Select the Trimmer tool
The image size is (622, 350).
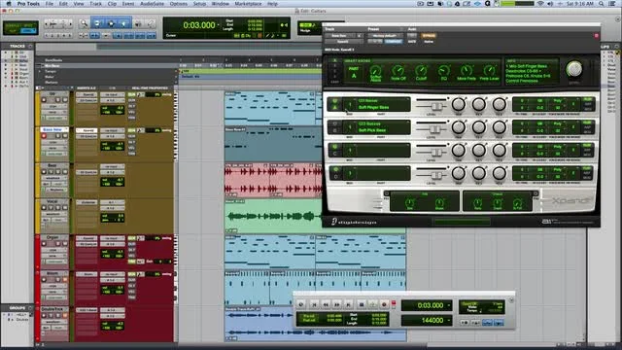[x=97, y=23]
